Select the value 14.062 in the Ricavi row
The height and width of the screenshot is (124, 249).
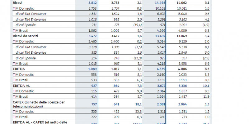click(x=182, y=3)
